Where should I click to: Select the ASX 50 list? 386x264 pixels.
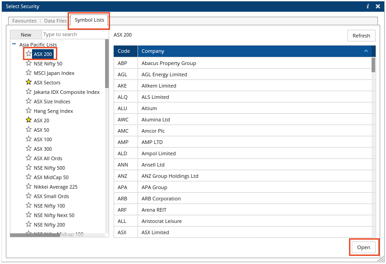[41, 130]
